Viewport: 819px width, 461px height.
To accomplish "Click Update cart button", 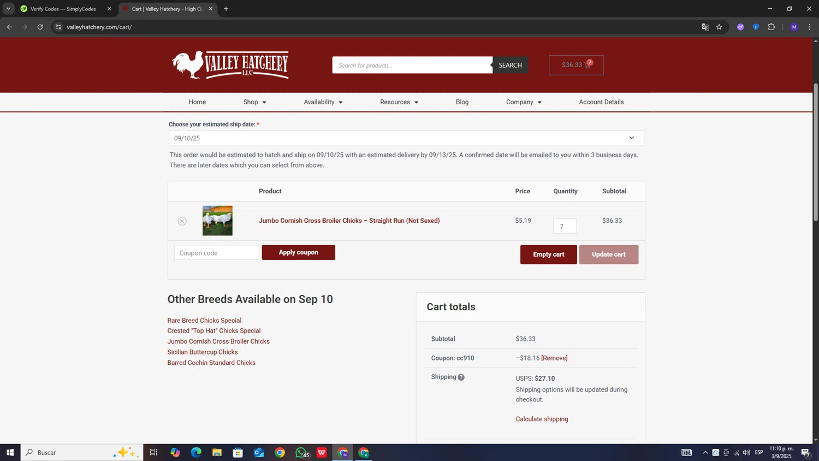I will click(x=609, y=255).
